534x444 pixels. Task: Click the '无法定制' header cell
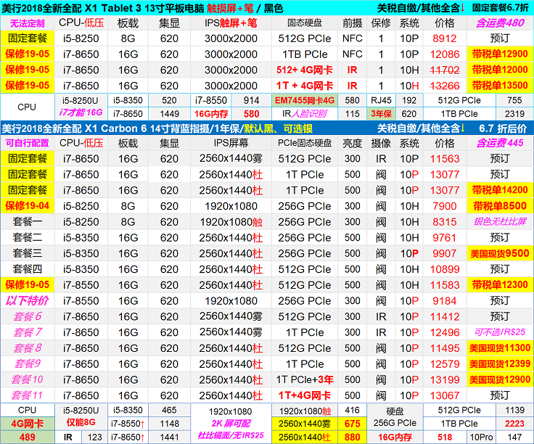click(x=28, y=23)
